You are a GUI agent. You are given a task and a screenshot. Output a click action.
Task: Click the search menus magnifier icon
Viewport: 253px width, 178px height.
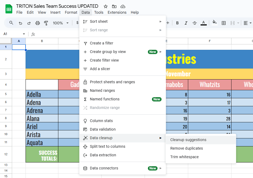11,23
